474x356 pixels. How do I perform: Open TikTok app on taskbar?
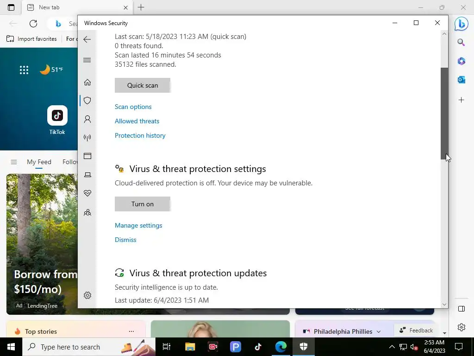[258, 347]
